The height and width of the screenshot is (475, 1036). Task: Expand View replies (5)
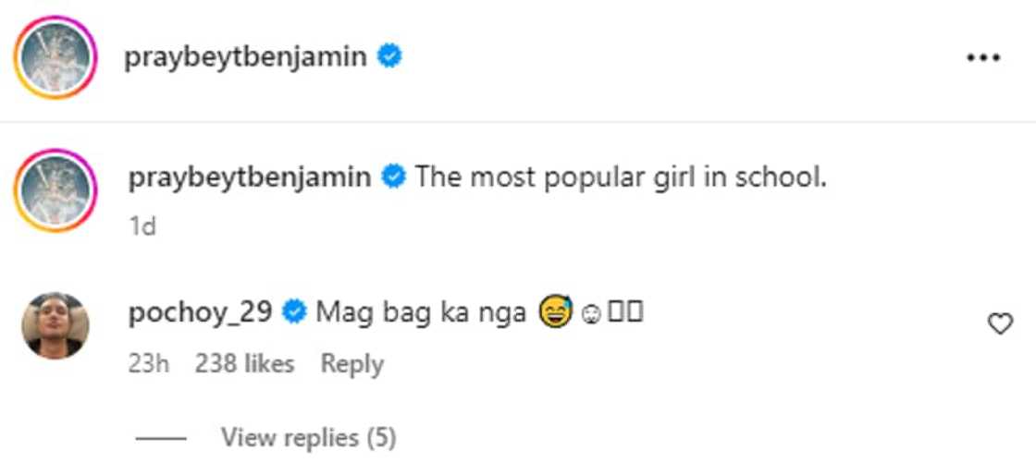(x=308, y=437)
